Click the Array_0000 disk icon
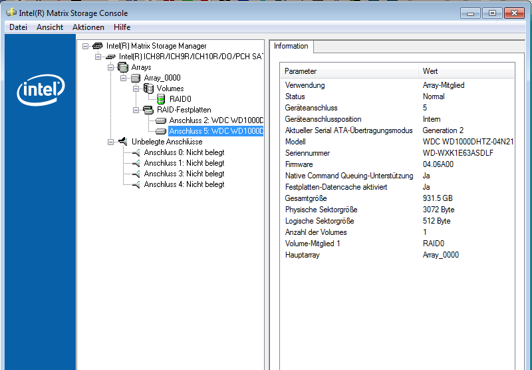 (136, 78)
